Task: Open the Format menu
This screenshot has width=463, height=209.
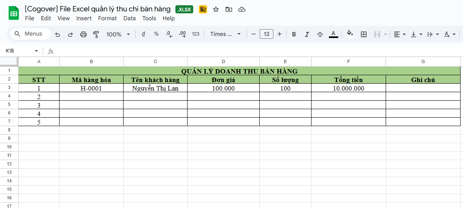Action: (x=107, y=18)
